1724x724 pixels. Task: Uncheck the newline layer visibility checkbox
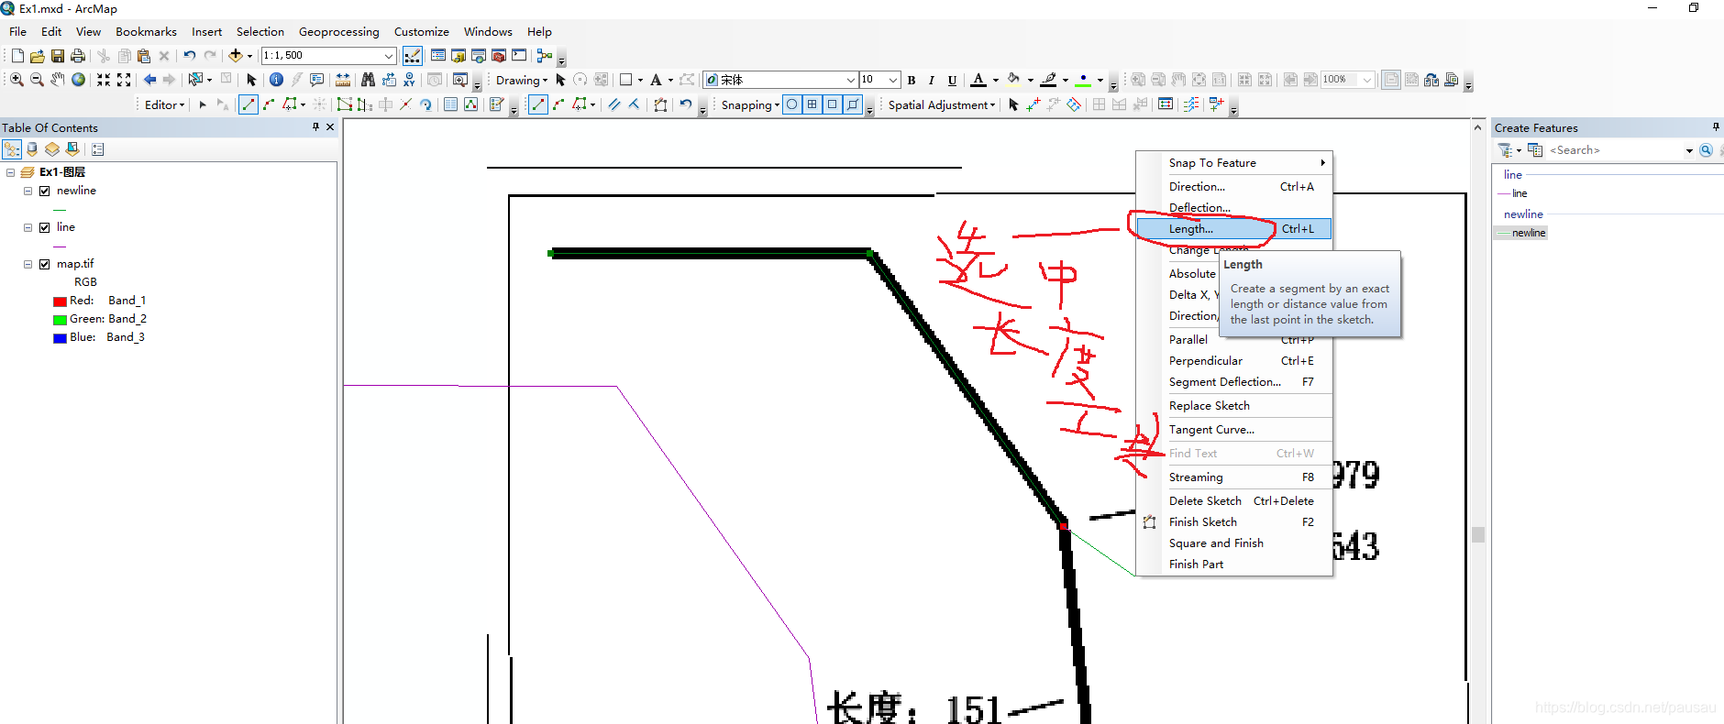pos(44,191)
